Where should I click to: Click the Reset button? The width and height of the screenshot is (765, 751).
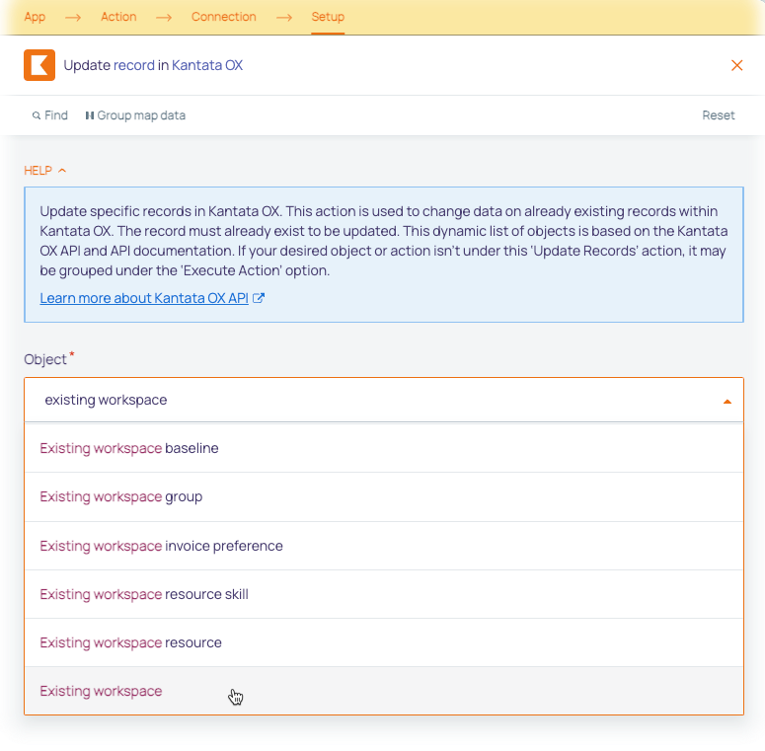(719, 115)
